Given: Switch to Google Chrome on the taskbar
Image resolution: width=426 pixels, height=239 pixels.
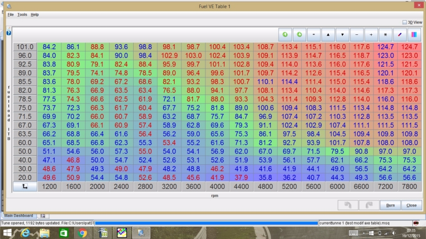Looking at the screenshot, I should [x=82, y=233].
